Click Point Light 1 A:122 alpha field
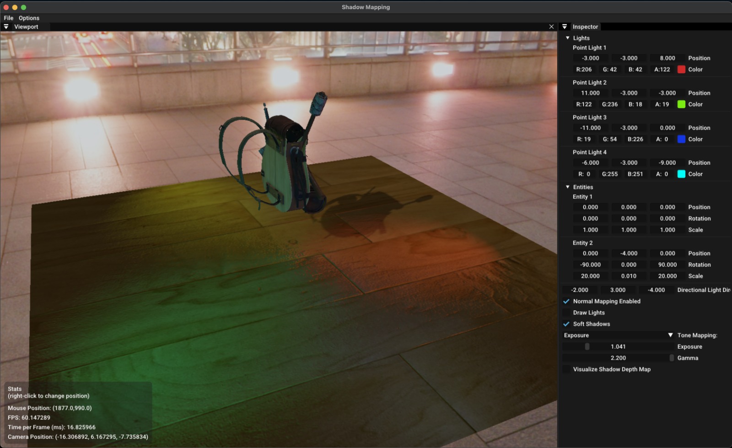732x448 pixels. click(662, 70)
